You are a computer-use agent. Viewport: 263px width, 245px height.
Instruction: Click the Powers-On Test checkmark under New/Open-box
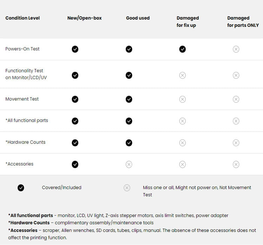click(x=75, y=49)
